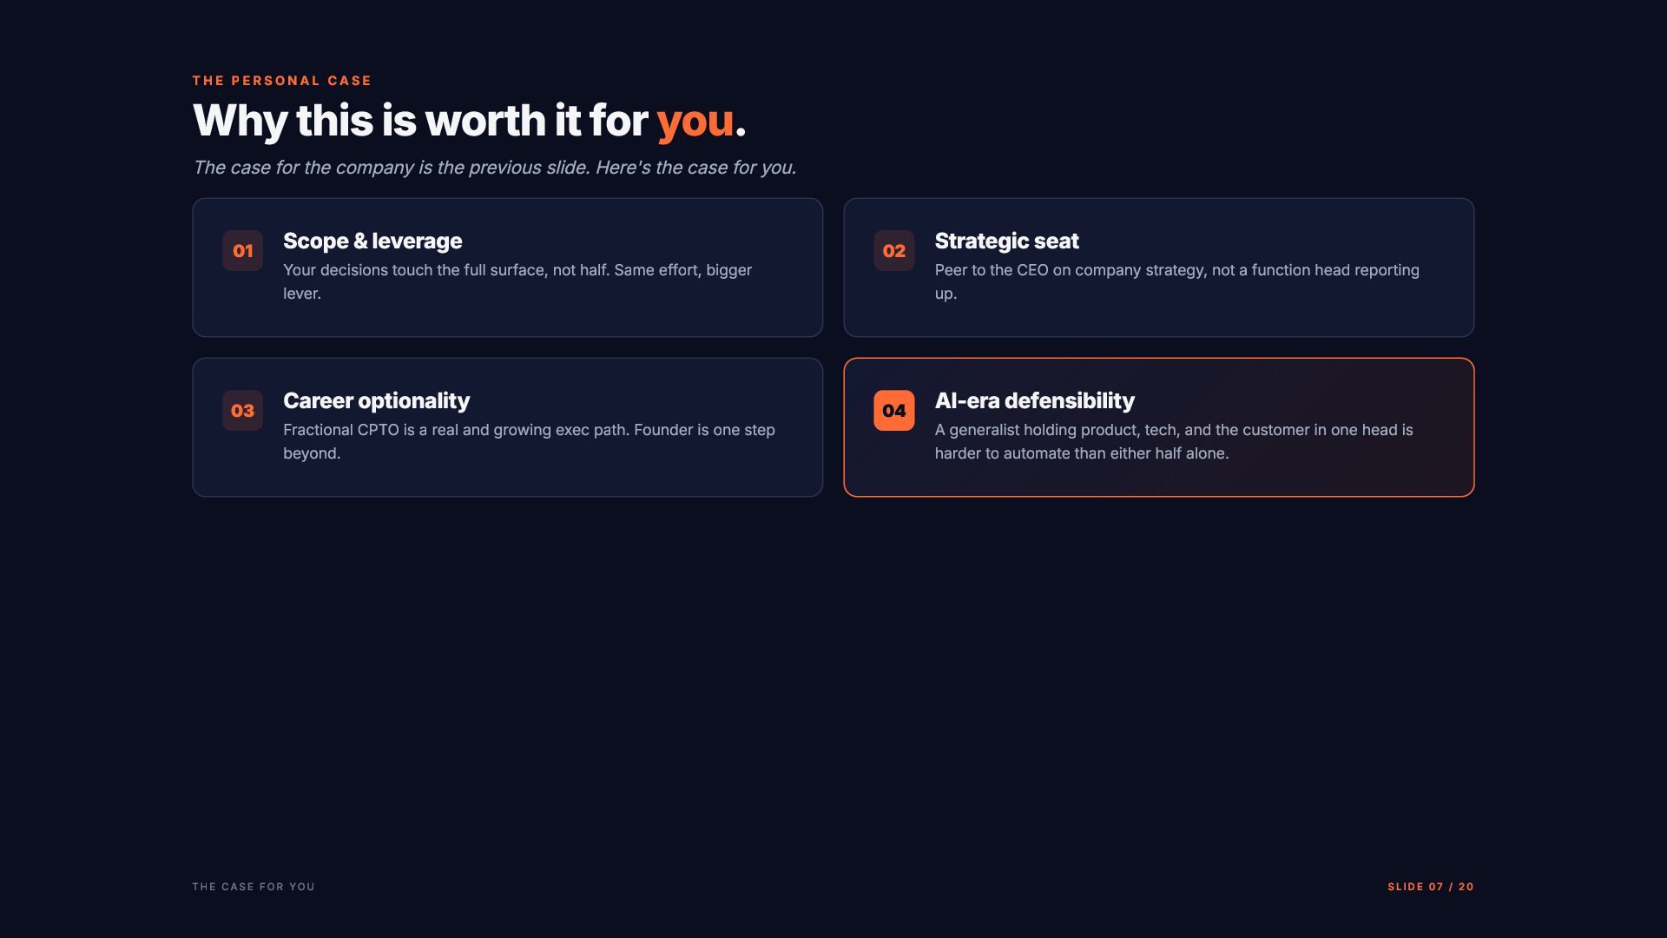
Task: Click the SLIDE 07 / 20 counter
Action: click(x=1430, y=887)
